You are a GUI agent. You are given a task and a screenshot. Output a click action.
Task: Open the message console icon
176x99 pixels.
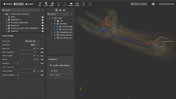point(153,4)
